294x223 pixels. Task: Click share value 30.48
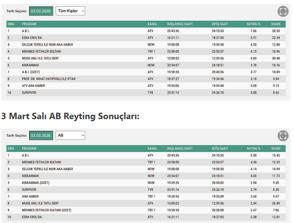pos(276,59)
